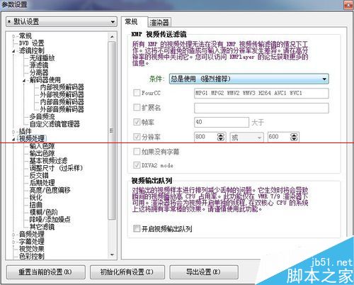Click 导出设置 (E) button

[x=204, y=272]
